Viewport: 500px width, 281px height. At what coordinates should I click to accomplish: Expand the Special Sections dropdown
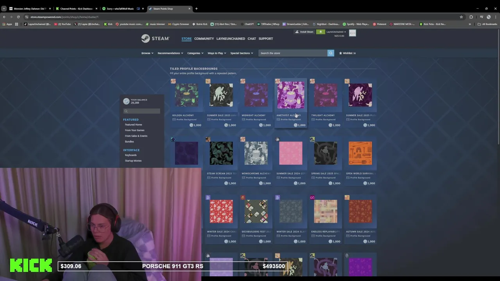[x=241, y=53]
